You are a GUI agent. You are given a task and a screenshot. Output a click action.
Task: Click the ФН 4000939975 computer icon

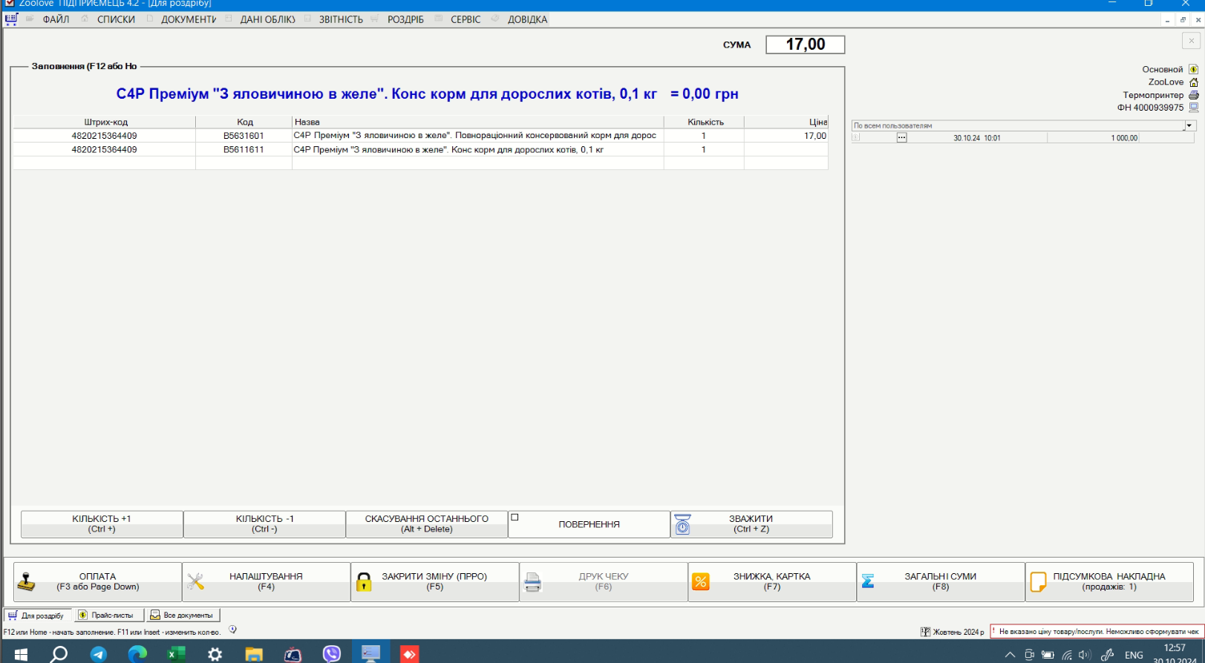[1194, 108]
